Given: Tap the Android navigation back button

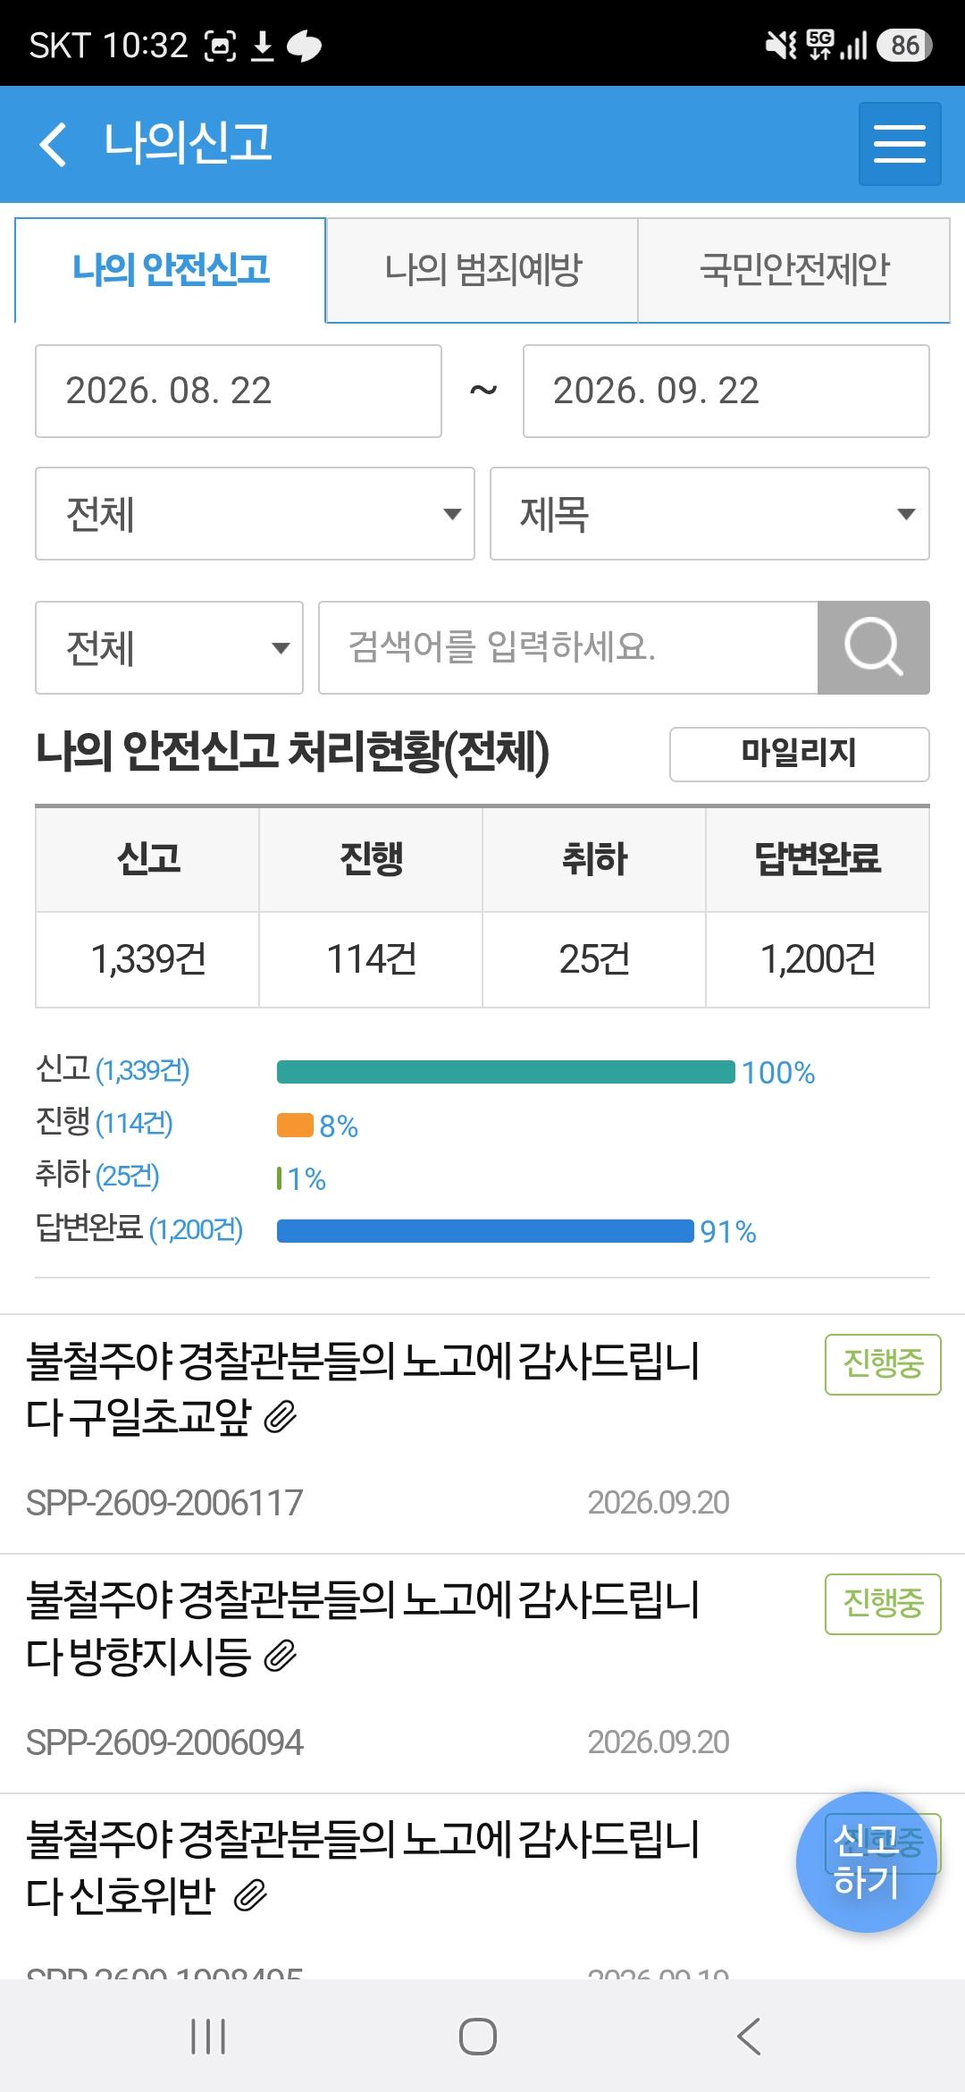Looking at the screenshot, I should [x=749, y=2037].
